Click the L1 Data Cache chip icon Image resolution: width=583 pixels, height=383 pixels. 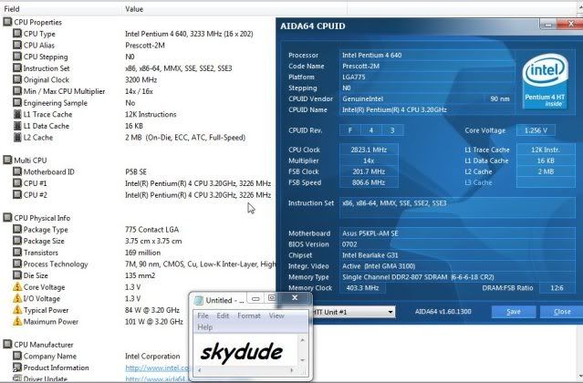click(x=17, y=126)
